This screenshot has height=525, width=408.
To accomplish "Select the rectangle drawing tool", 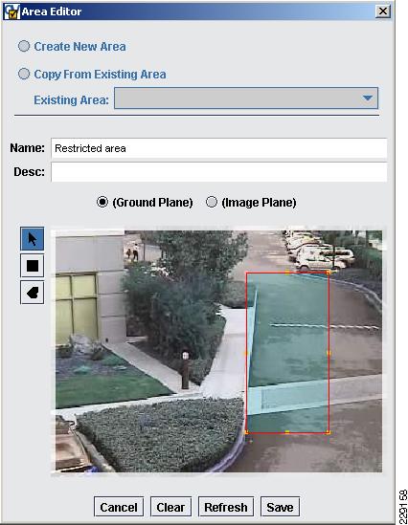I will tap(33, 266).
